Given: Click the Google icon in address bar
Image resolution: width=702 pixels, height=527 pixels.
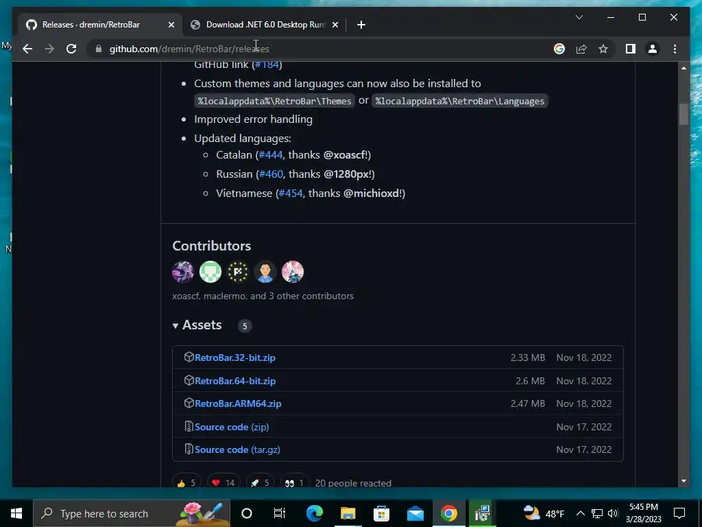Looking at the screenshot, I should [x=559, y=49].
